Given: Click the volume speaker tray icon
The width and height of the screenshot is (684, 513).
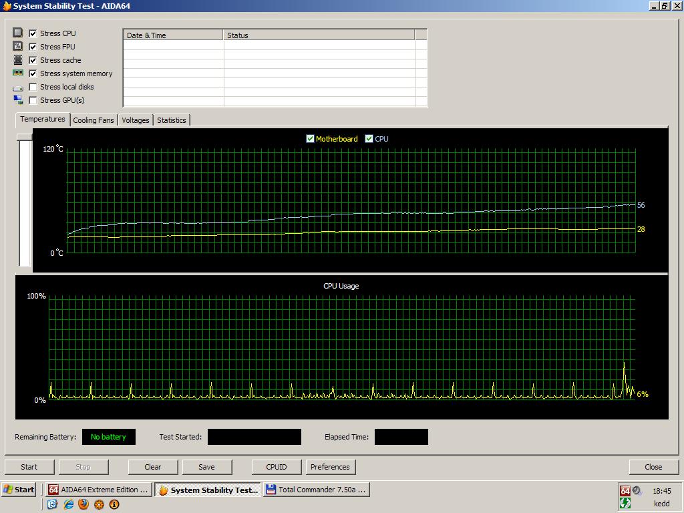Looking at the screenshot, I should coord(637,491).
